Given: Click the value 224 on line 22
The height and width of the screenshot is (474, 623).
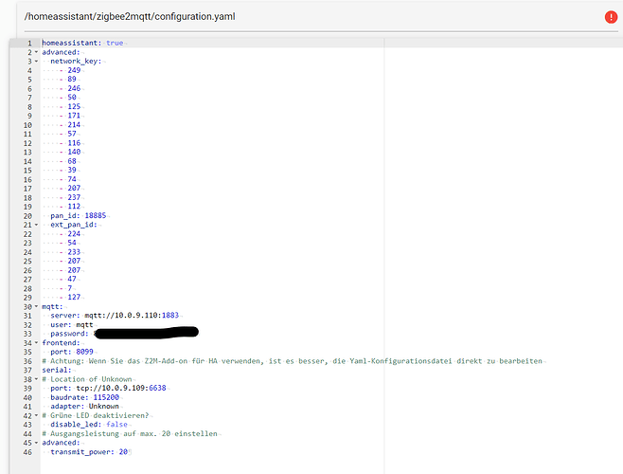Looking at the screenshot, I should click(x=74, y=234).
